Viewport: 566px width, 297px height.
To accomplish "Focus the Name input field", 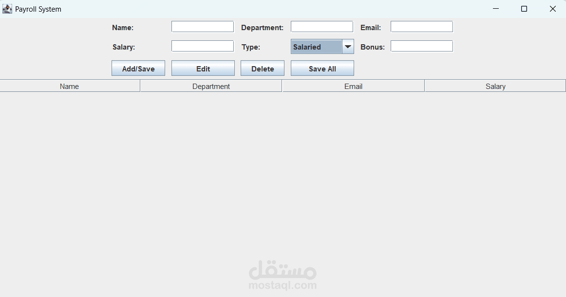I will coord(203,27).
